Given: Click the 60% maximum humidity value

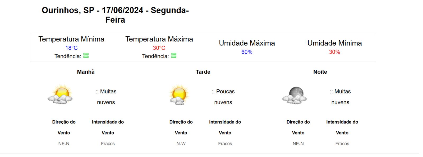Looking at the screenshot, I should [247, 52].
